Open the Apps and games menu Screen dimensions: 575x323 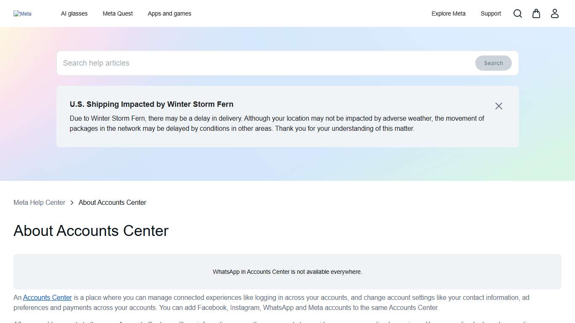coord(169,13)
